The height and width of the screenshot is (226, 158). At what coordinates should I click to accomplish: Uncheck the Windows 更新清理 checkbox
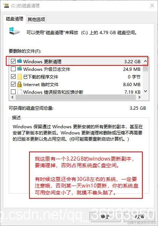13,61
